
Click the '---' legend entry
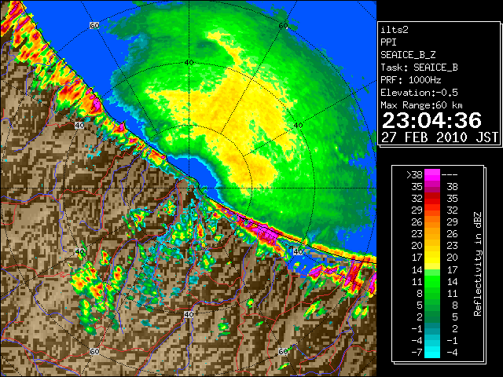coord(450,175)
